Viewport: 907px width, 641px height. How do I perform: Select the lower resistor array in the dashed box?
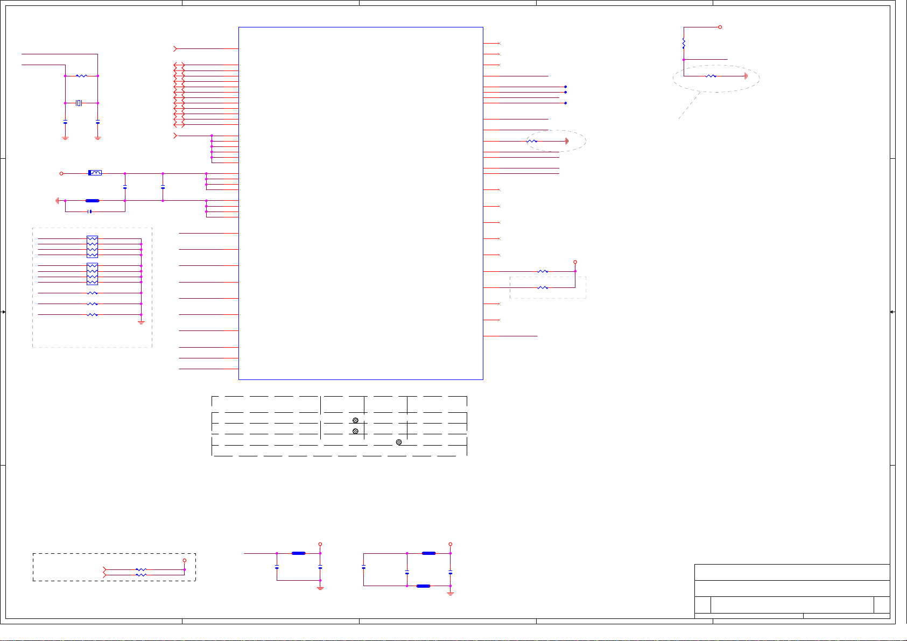93,274
